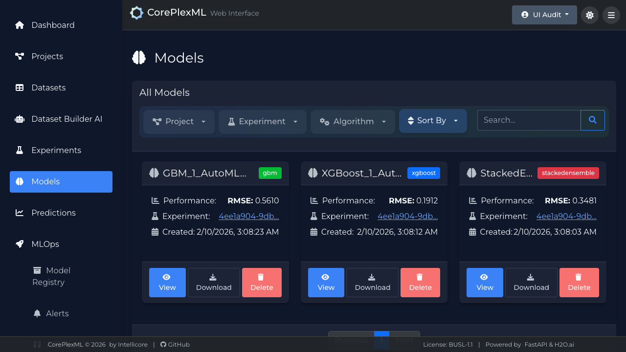Expand the Algorithm filter dropdown

353,122
